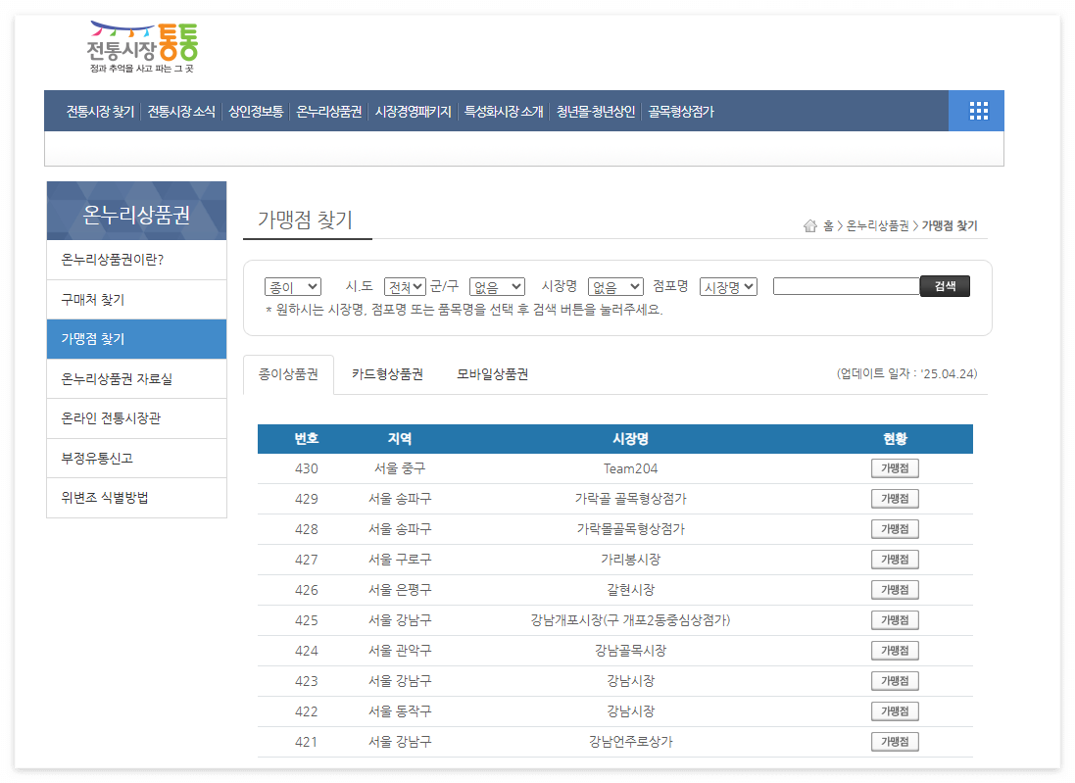The height and width of the screenshot is (783, 1075).
Task: Click the 서울 구로구 region cell
Action: [400, 560]
